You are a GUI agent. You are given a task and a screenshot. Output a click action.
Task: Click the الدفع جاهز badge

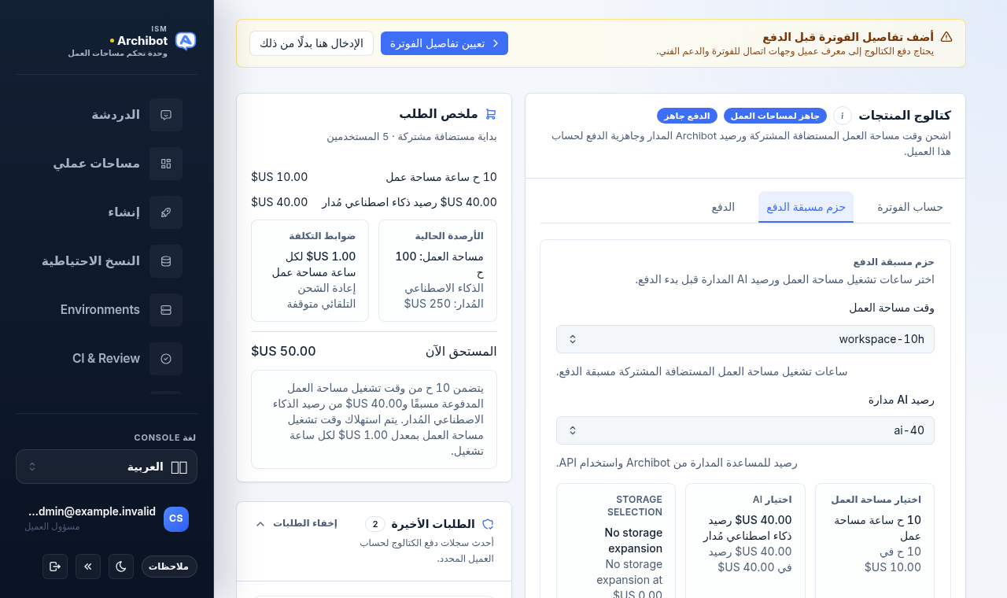(x=687, y=116)
